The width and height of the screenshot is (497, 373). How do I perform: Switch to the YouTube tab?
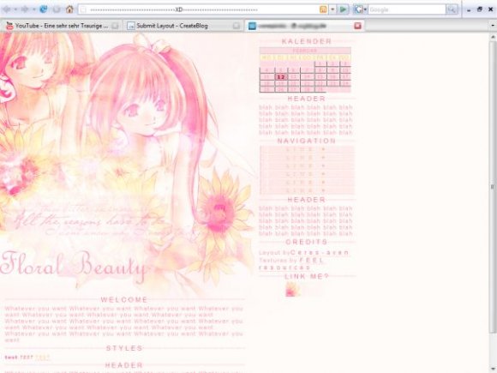click(x=62, y=26)
